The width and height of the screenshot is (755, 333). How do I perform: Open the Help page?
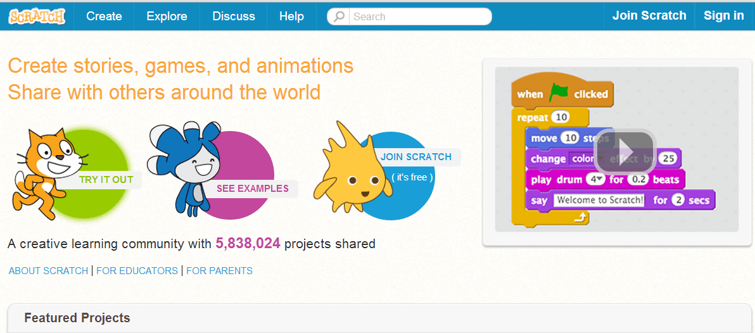click(x=291, y=16)
